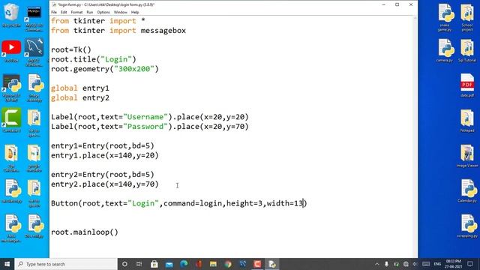Screen dimensions: 480x270
Task: Select the snake game.py desktop file
Action: click(x=445, y=18)
